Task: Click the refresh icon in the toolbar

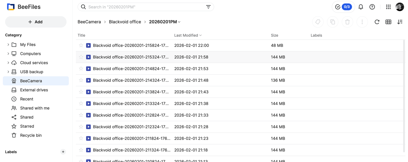Action: pos(377,22)
